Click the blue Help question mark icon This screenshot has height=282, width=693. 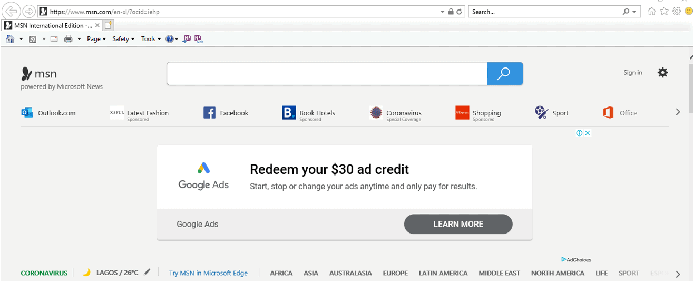coord(169,39)
